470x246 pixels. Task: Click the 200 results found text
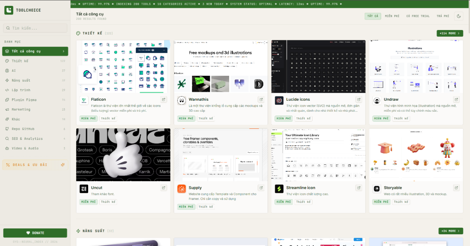tap(91, 19)
